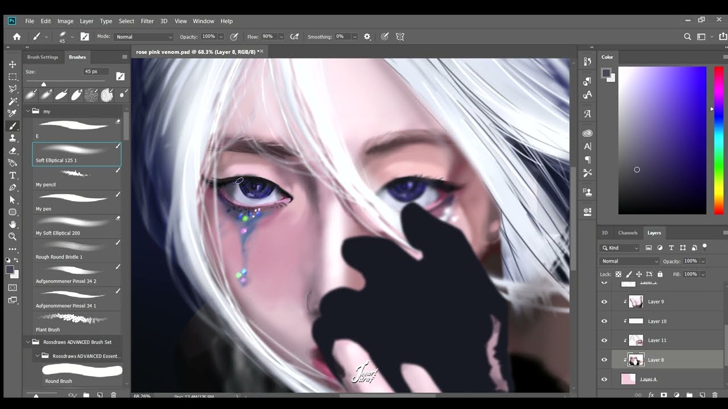Click the layer style fx icon
The image size is (728, 409).
[x=651, y=395]
